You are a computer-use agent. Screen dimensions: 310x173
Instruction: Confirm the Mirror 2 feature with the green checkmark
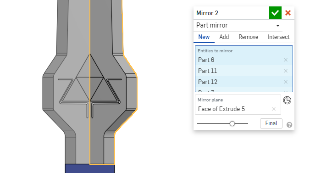point(275,13)
